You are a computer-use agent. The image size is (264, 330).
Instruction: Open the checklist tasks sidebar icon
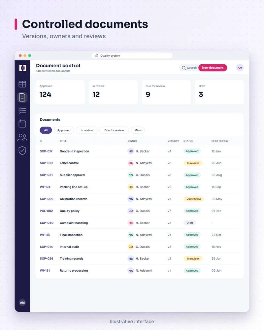[22, 111]
